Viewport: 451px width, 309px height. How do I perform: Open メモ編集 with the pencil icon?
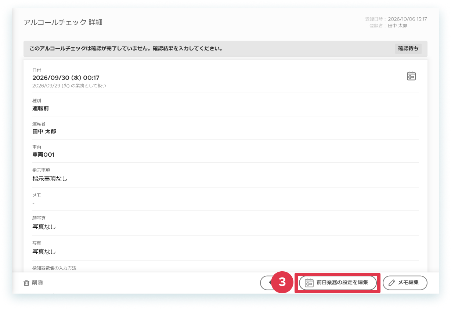(x=405, y=283)
